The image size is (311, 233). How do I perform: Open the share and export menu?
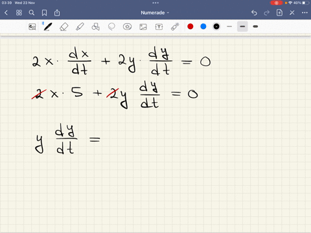click(57, 12)
